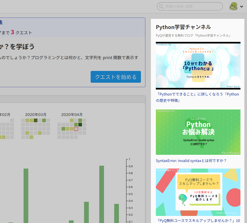This screenshot has height=223, width=247.
Task: Select the darkest green cell in 2020年04月
Action: (x=80, y=125)
